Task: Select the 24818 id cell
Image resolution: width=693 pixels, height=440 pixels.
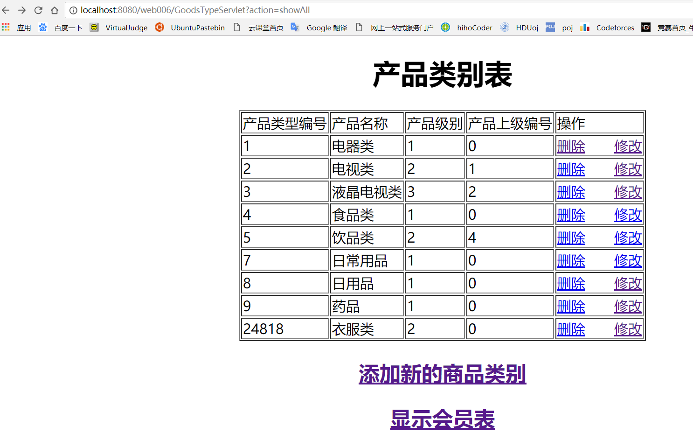Action: point(285,329)
